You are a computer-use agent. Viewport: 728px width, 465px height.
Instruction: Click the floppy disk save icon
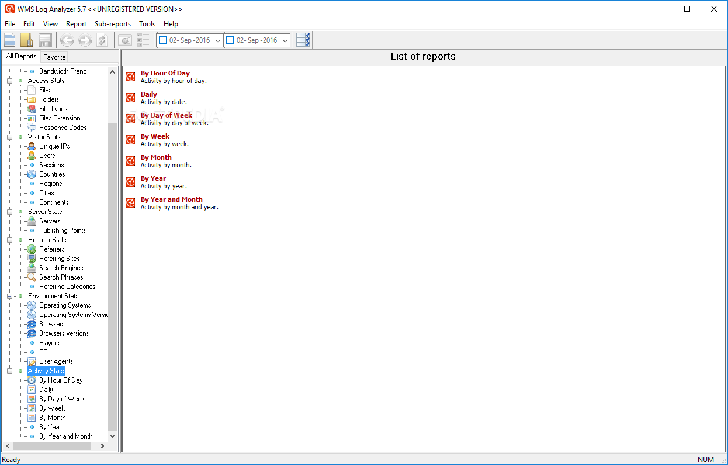(45, 40)
